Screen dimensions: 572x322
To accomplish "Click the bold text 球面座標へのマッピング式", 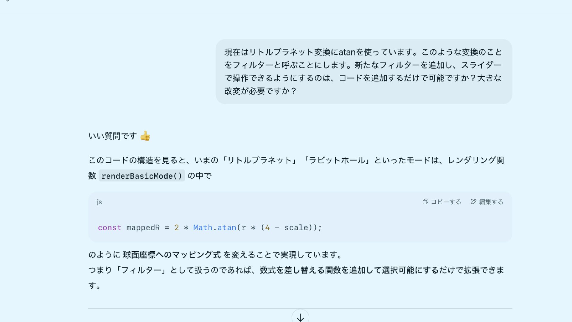I will 172,255.
